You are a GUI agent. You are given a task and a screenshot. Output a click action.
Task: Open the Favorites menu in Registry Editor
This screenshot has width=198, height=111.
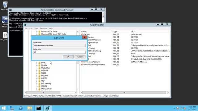[x=43, y=28]
